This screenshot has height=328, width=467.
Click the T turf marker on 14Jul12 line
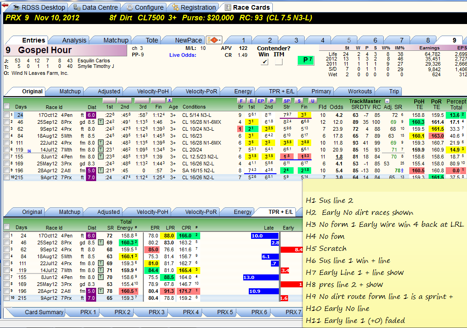coord(101,150)
